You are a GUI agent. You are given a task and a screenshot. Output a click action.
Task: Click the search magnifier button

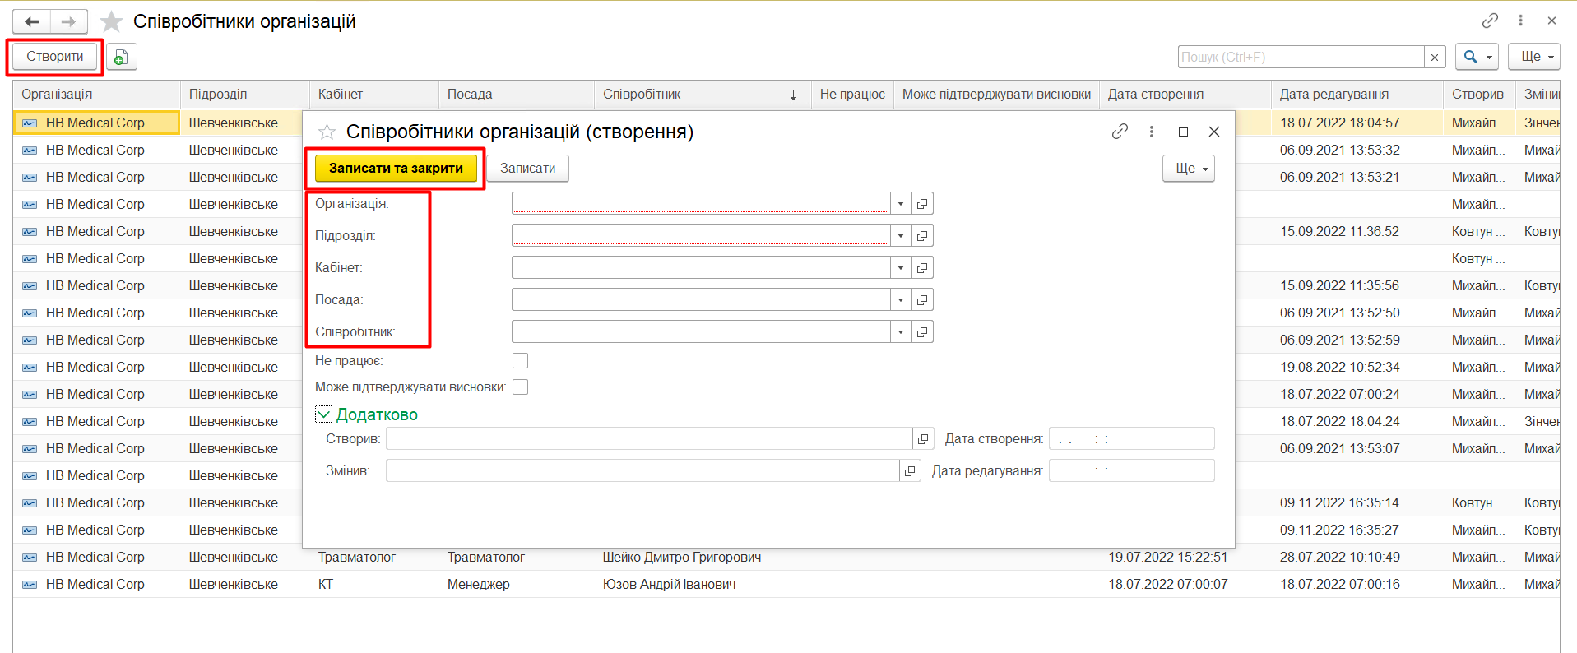point(1476,57)
